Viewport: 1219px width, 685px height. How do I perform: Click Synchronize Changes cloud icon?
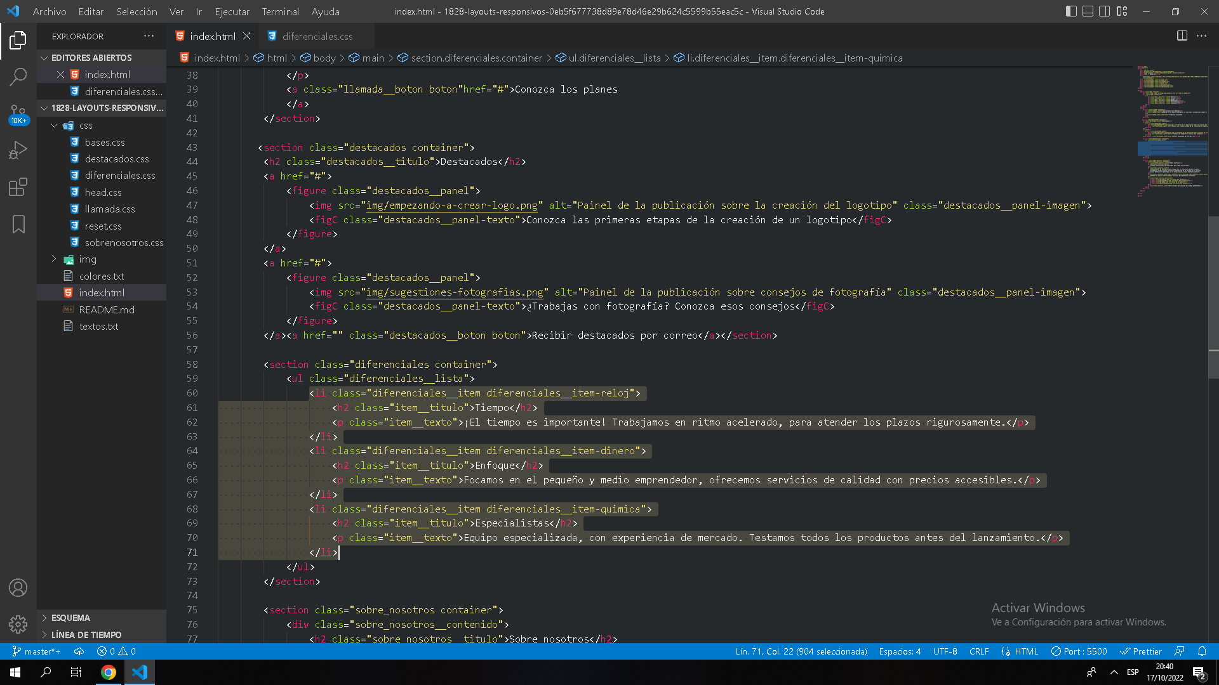pyautogui.click(x=79, y=651)
